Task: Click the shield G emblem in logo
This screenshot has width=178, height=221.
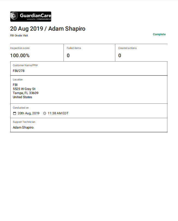Action: pos(14,16)
